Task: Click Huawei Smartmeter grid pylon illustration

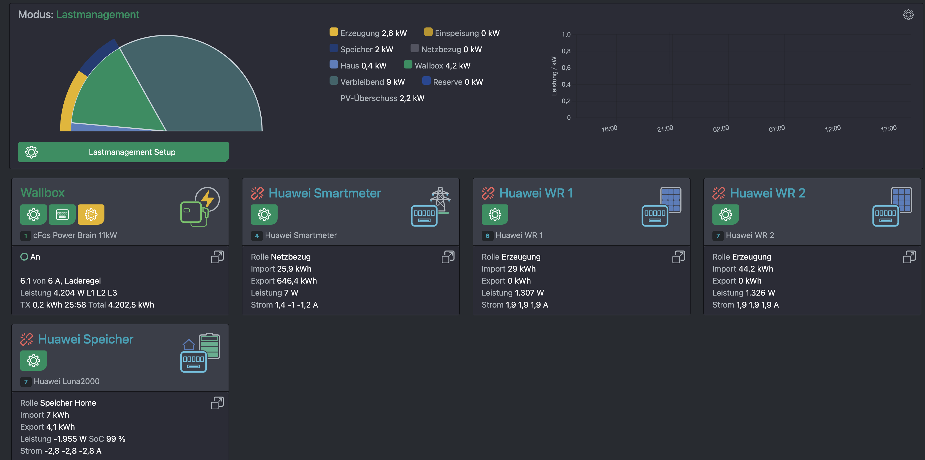Action: tap(431, 207)
